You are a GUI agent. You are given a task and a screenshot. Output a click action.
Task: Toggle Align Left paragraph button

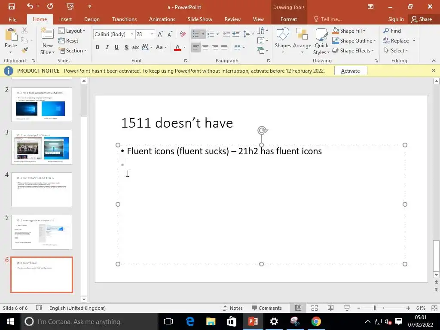pyautogui.click(x=196, y=47)
